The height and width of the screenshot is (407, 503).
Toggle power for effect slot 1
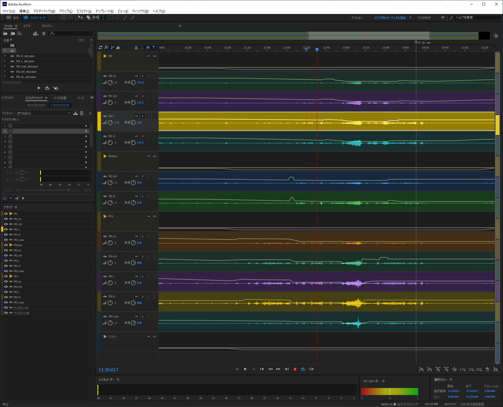(x=10, y=126)
